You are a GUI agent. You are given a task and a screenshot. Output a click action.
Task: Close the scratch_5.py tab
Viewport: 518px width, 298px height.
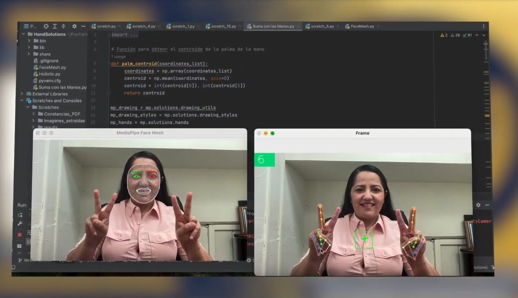[338, 26]
